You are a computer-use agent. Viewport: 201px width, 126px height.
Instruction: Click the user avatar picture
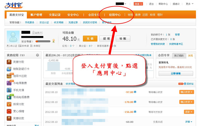click(x=13, y=37)
